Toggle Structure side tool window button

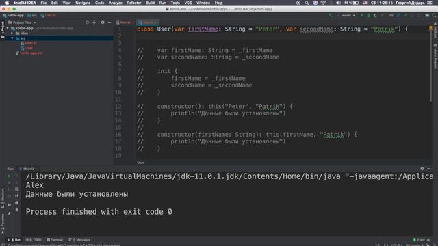point(3,197)
